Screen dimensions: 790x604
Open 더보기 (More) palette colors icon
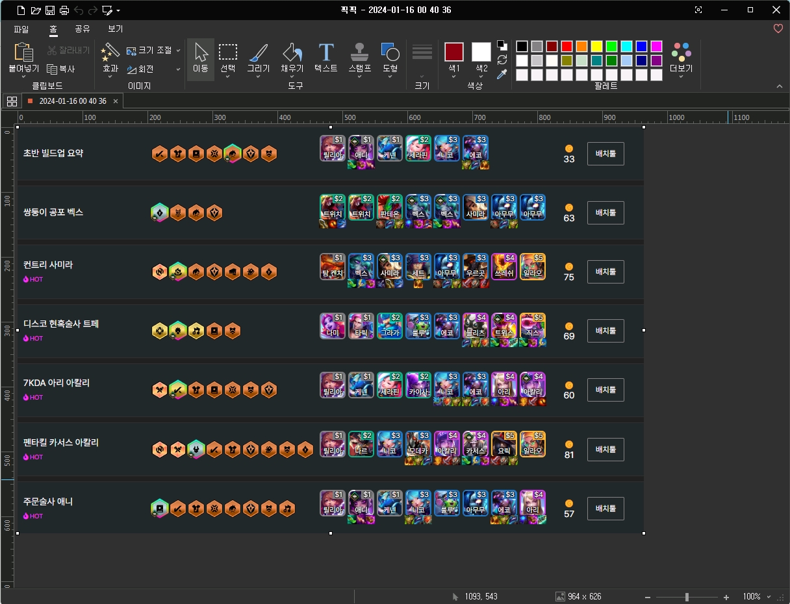click(x=681, y=52)
